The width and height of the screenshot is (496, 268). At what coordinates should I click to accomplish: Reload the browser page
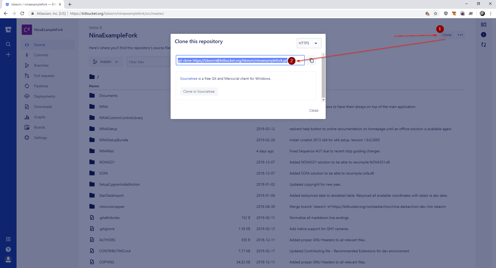click(22, 13)
